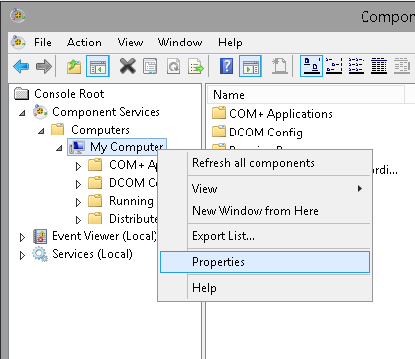The height and width of the screenshot is (359, 415).
Task: Choose Help from context menu
Action: coord(265,288)
